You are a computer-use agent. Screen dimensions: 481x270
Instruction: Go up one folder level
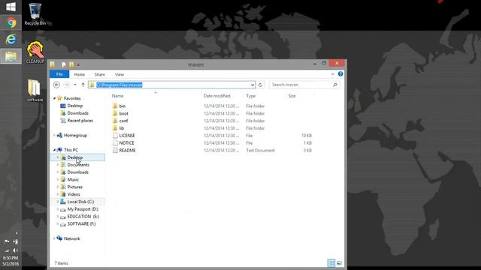(83, 85)
